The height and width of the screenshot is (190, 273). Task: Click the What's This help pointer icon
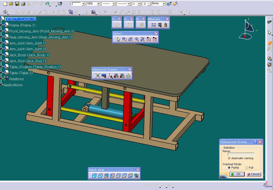coord(60,4)
